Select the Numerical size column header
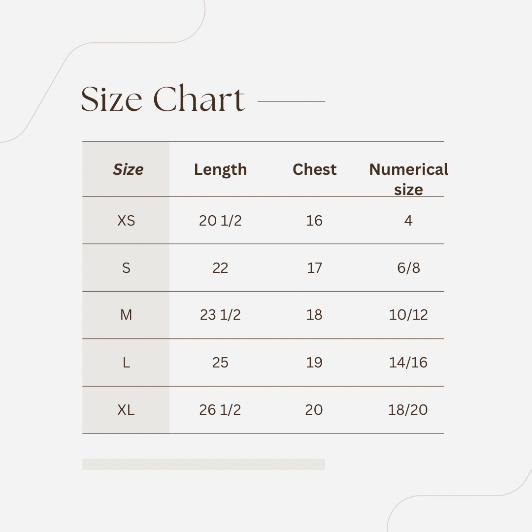Image resolution: width=532 pixels, height=532 pixels. (408, 179)
